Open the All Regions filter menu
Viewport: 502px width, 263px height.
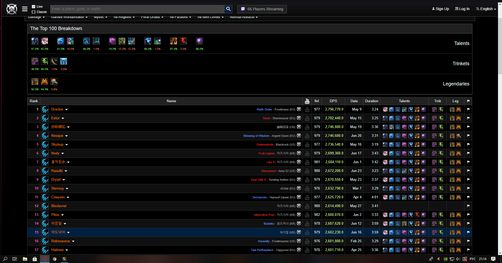[124, 17]
